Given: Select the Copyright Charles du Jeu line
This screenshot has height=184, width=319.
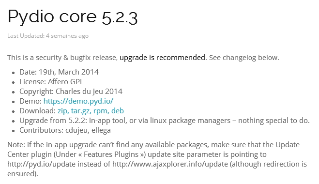Looking at the screenshot, I should point(71,92).
